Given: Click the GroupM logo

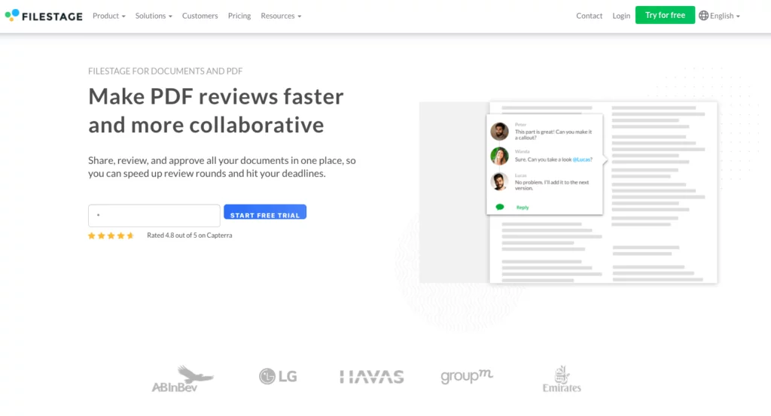Looking at the screenshot, I should pos(467,377).
